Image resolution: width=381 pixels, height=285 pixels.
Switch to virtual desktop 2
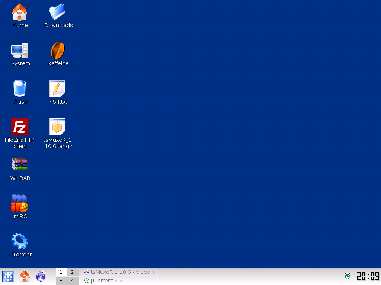click(x=72, y=272)
